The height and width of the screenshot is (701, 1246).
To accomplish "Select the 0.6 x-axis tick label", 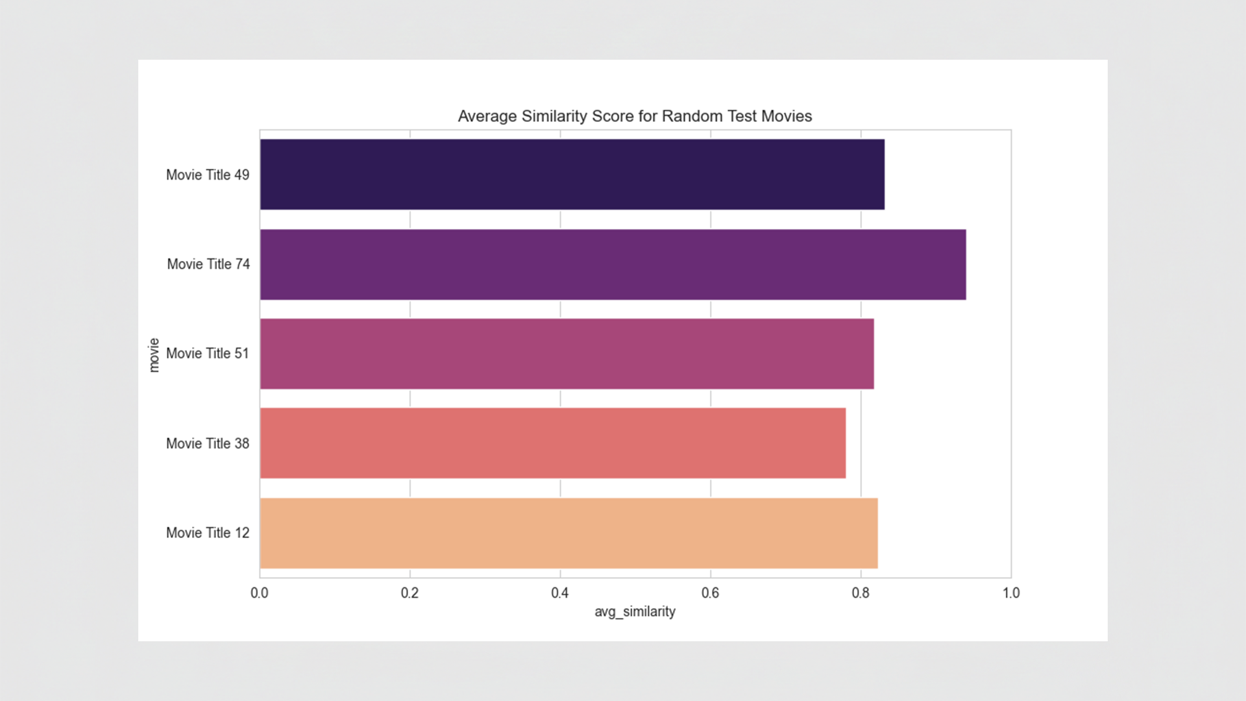I will pyautogui.click(x=710, y=593).
